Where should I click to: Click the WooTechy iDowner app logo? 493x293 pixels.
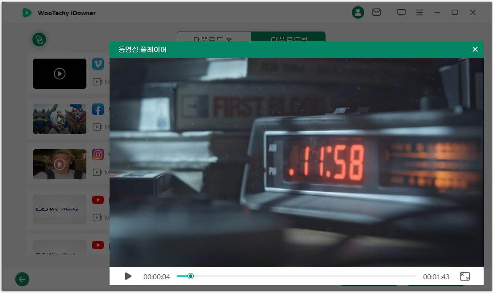coord(27,12)
